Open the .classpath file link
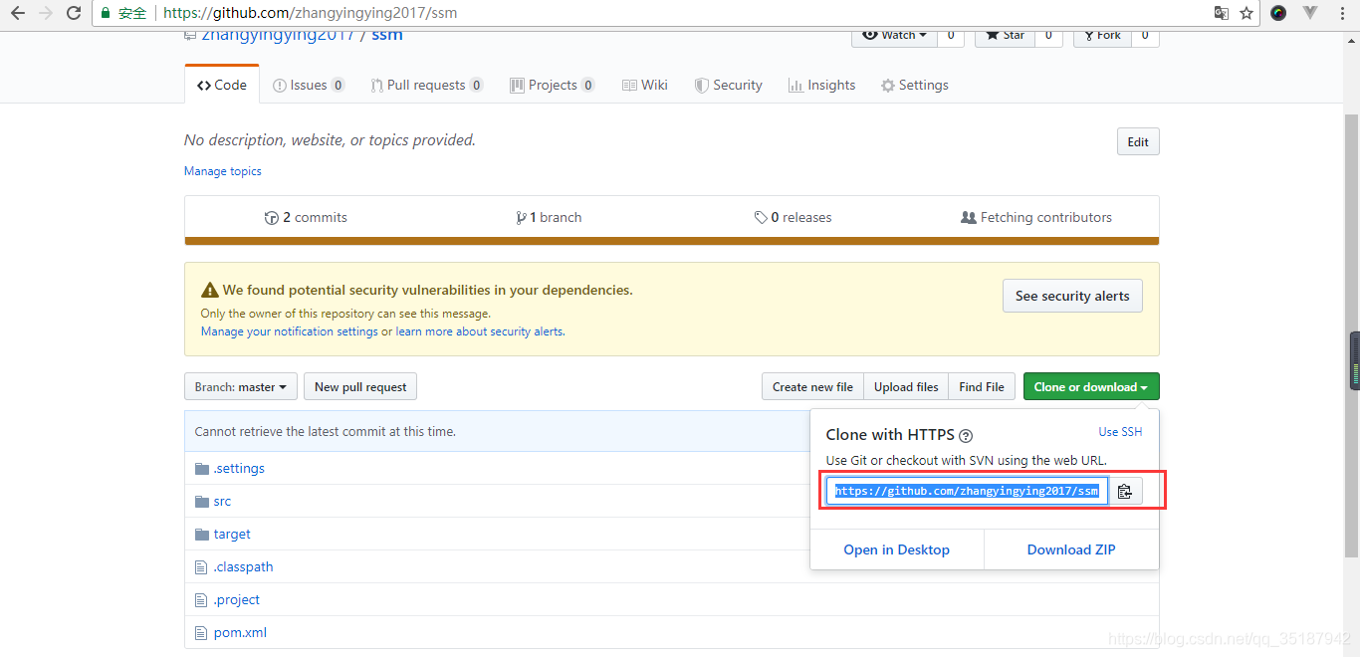This screenshot has height=657, width=1360. (x=243, y=566)
